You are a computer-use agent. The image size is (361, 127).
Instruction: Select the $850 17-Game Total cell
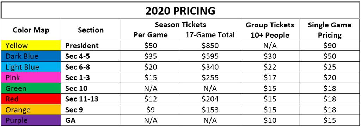(210, 45)
